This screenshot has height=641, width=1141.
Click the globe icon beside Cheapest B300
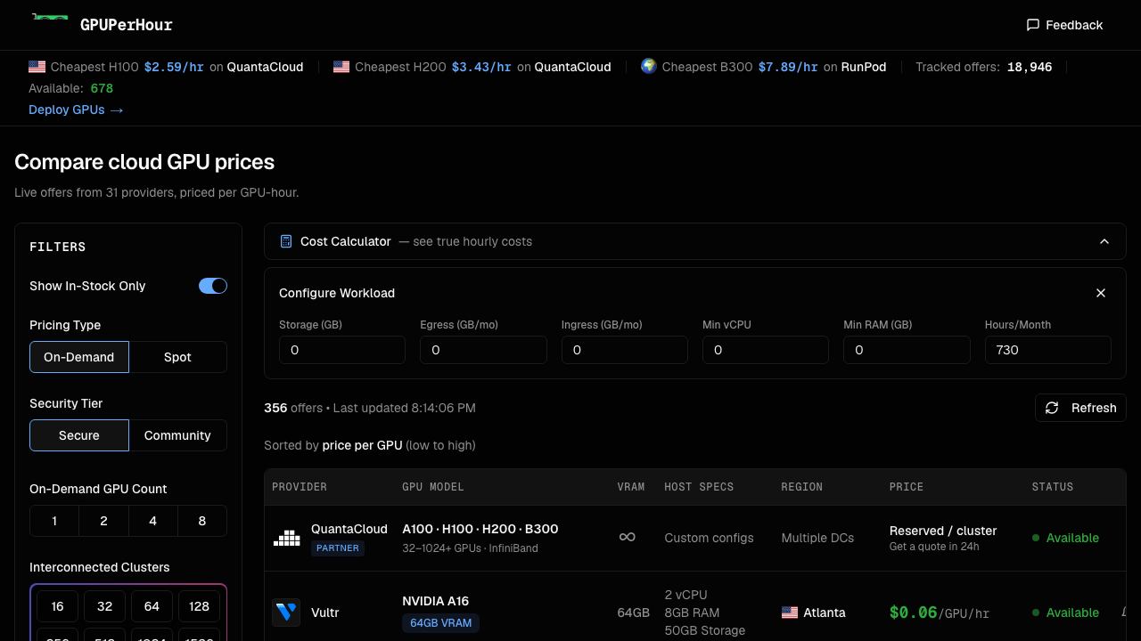point(649,66)
